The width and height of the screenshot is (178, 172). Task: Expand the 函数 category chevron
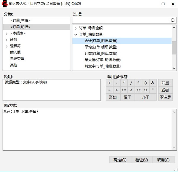pos(7,40)
